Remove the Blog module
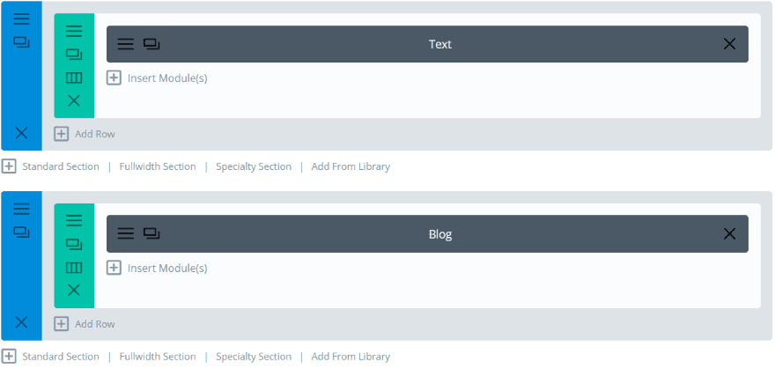 (729, 234)
